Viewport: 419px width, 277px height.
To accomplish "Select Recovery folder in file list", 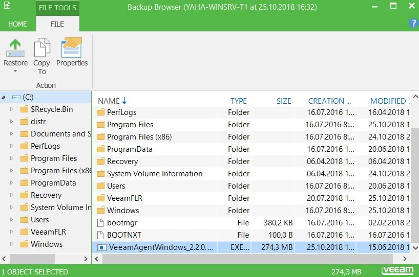I will pyautogui.click(x=251, y=161).
